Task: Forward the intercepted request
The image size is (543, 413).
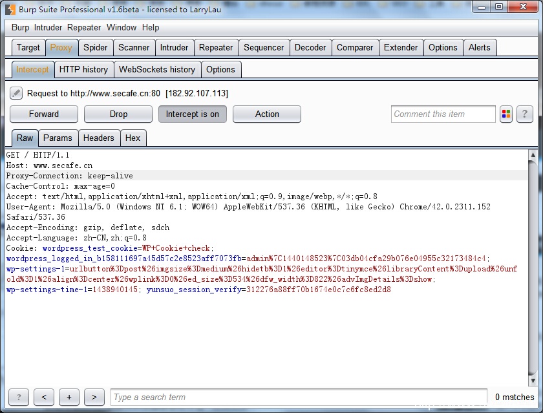Action: tap(44, 114)
